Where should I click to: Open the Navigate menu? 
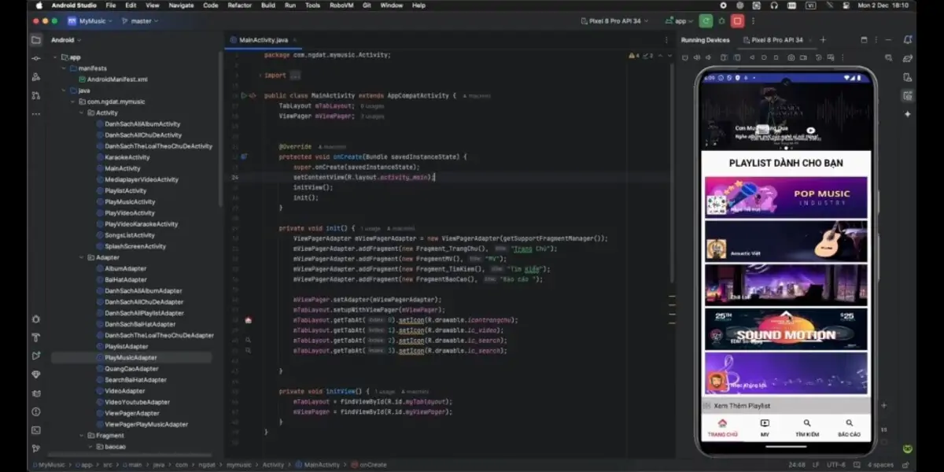click(x=181, y=5)
